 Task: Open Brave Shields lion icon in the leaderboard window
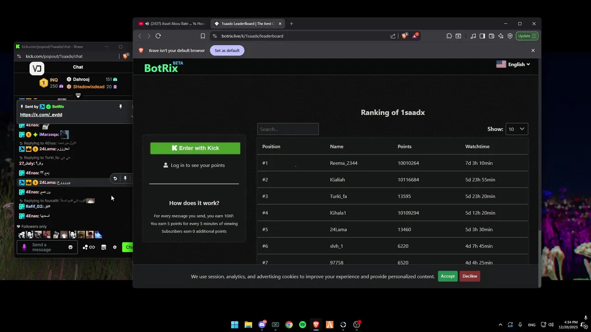[404, 36]
